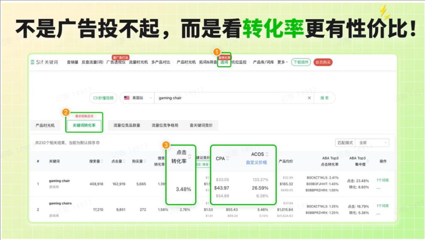Viewport: 425px width, 240px height.
Task: Click the video icon on 秒懂视频
Action: tap(95, 98)
